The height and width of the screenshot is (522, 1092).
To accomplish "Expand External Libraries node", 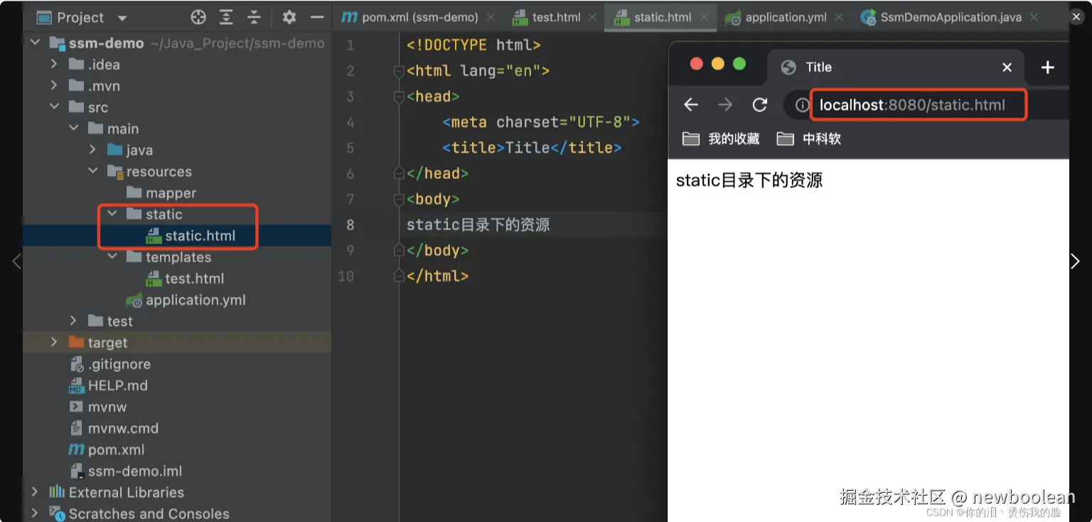I will click(x=36, y=492).
